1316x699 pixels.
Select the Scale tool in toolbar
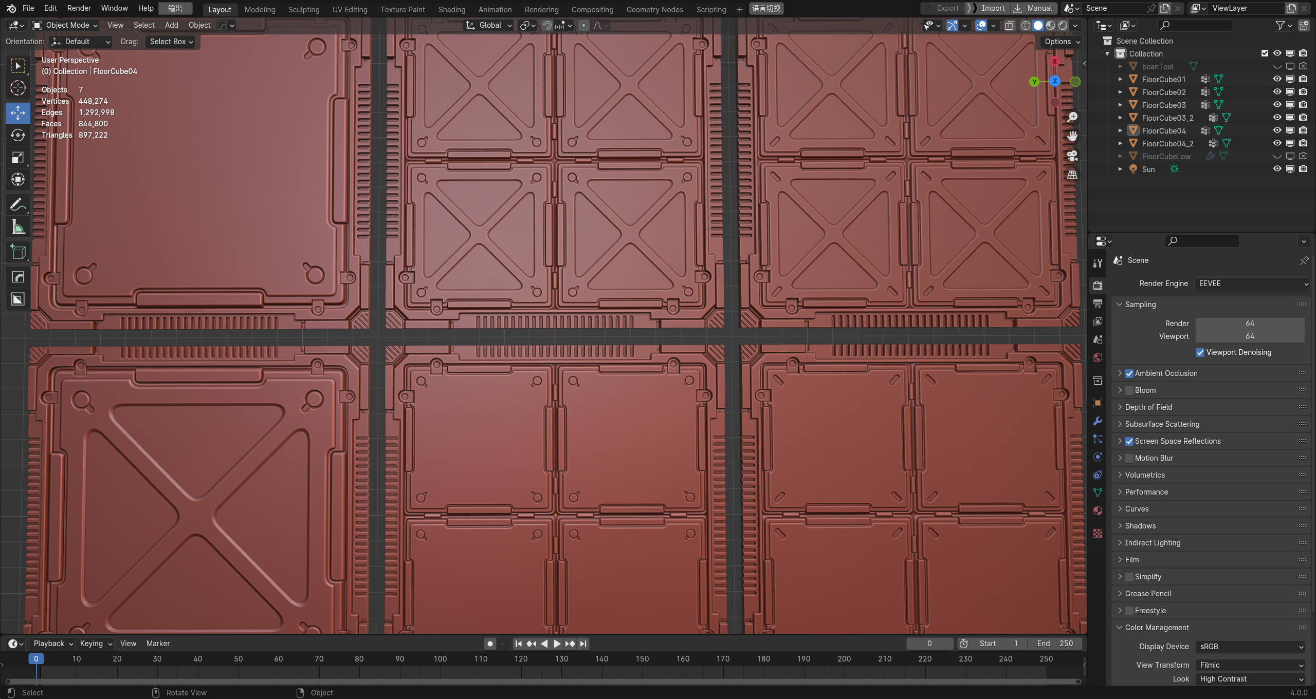18,157
